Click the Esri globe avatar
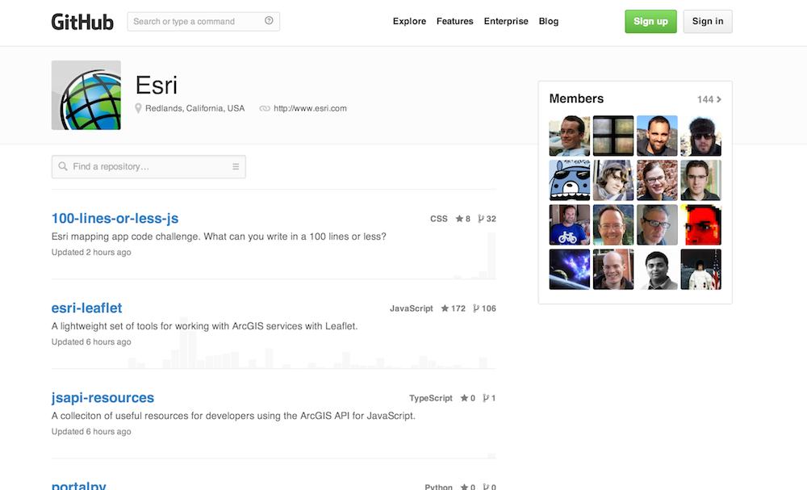The width and height of the screenshot is (807, 490). (86, 95)
